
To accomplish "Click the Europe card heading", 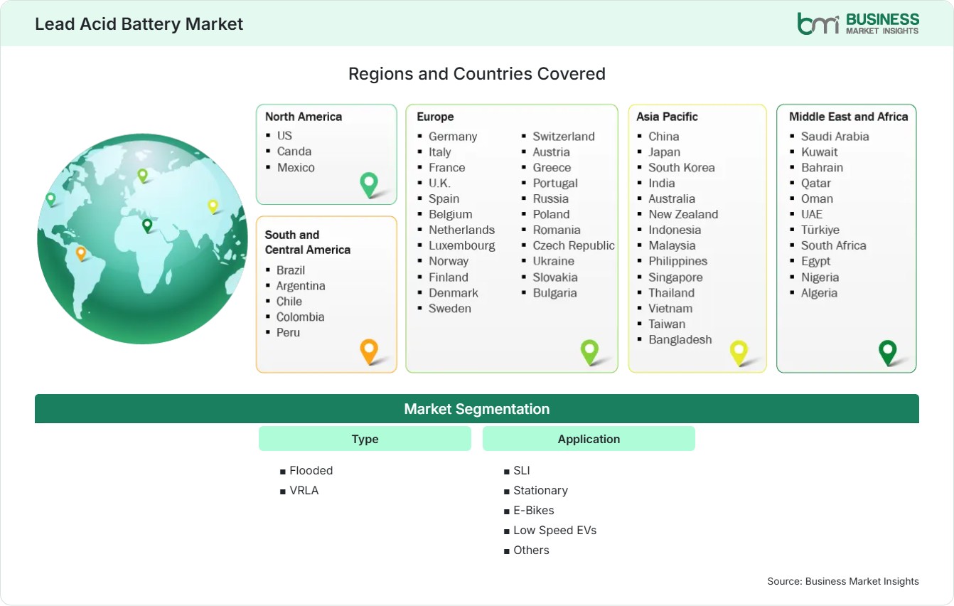I will point(435,117).
